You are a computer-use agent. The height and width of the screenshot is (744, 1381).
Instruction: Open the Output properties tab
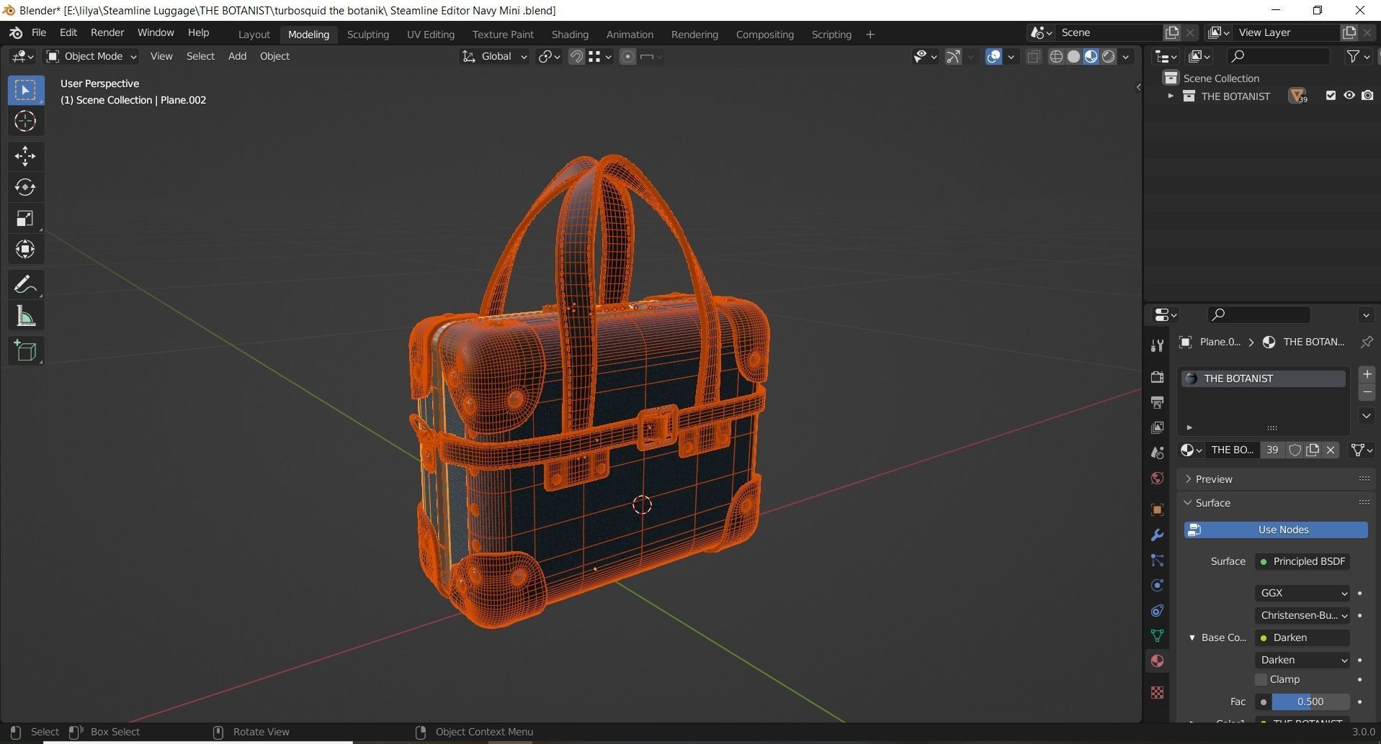click(1157, 402)
